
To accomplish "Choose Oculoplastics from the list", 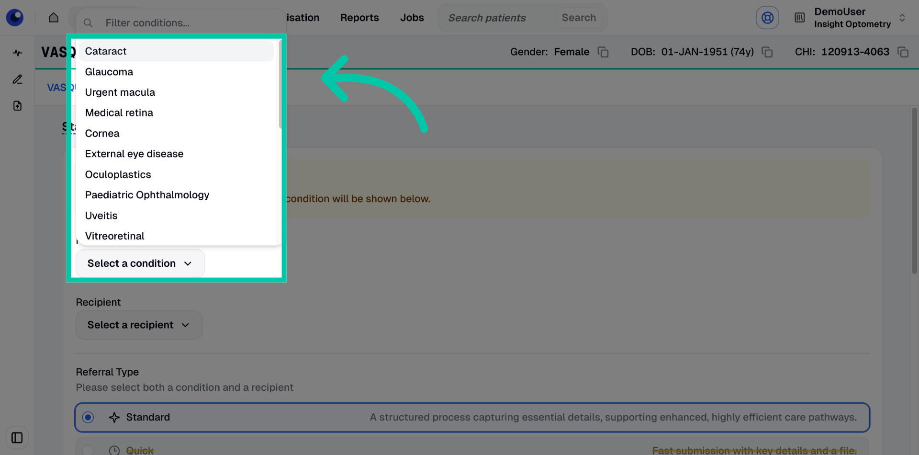I will (x=176, y=175).
